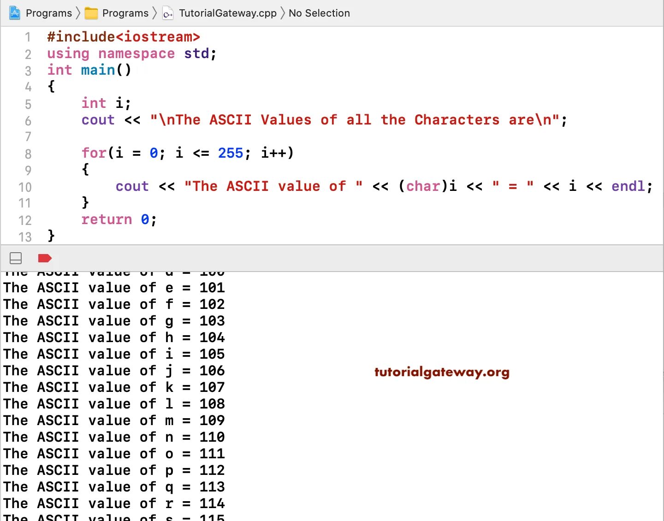Click line number 13 in gutter
The width and height of the screenshot is (664, 521).
(x=25, y=237)
